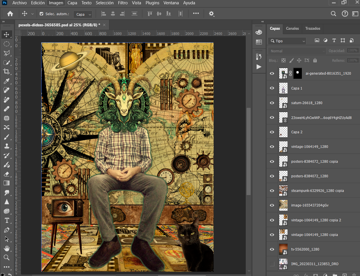The width and height of the screenshot is (360, 276).
Task: Open the Selección menu
Action: (105, 3)
